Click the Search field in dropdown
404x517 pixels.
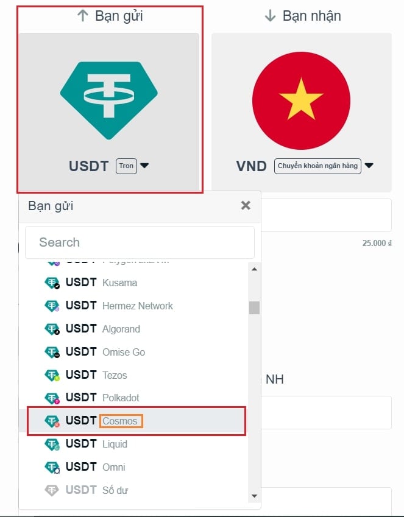coord(140,242)
